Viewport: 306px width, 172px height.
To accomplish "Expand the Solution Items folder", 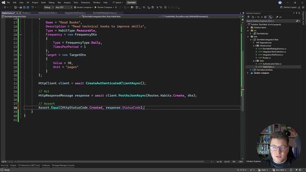I will pyautogui.click(x=248, y=28).
